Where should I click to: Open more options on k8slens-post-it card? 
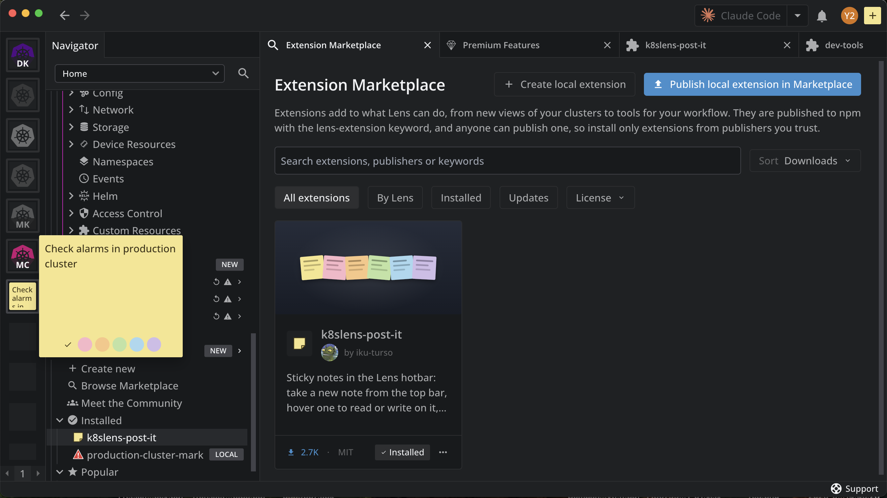[x=443, y=452]
